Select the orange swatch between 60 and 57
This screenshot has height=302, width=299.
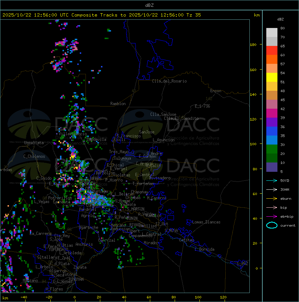click(272, 59)
